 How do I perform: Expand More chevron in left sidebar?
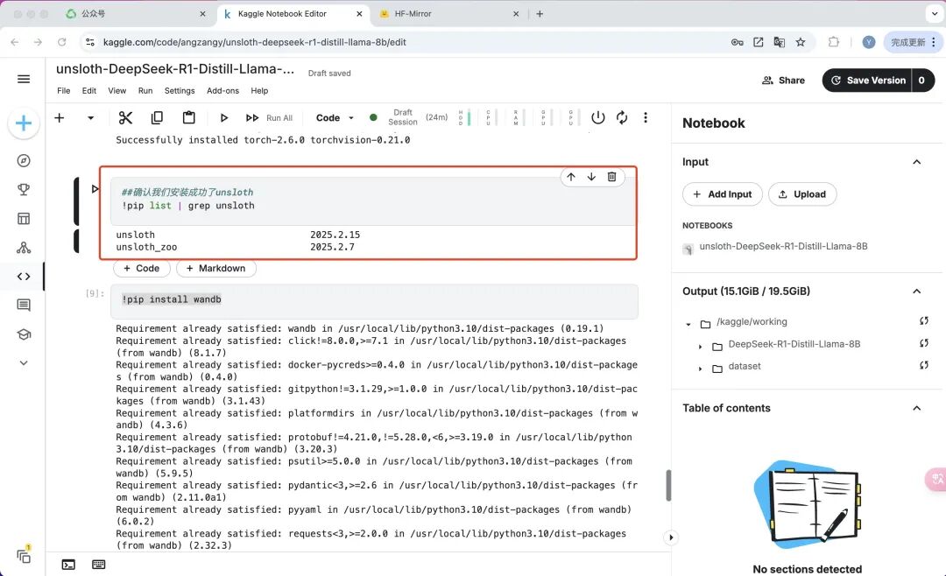pos(24,363)
